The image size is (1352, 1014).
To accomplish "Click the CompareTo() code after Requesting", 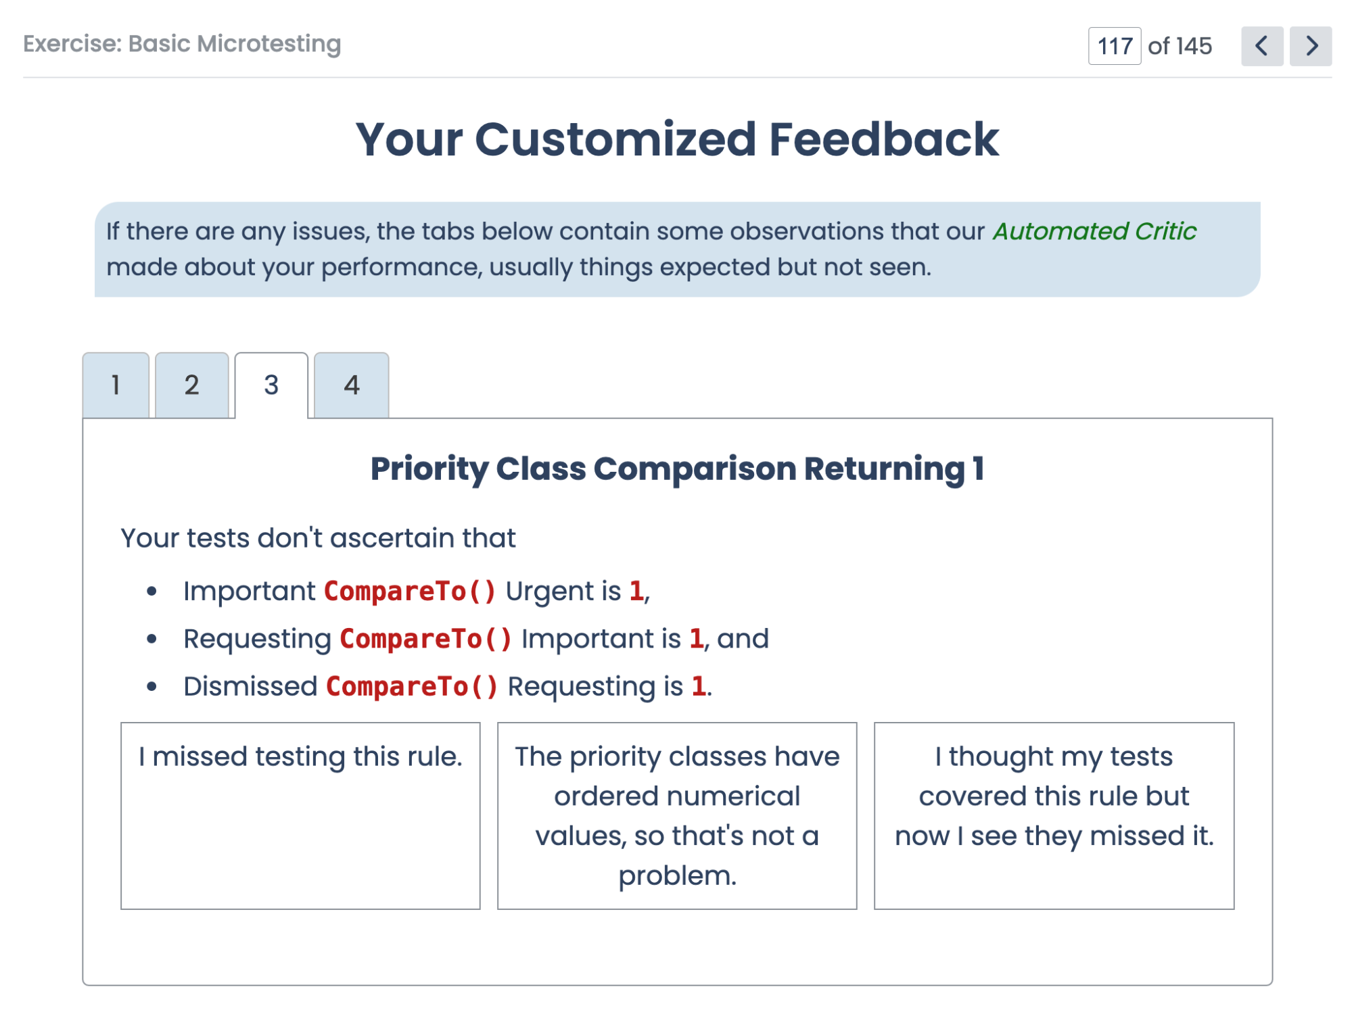I will click(x=425, y=639).
